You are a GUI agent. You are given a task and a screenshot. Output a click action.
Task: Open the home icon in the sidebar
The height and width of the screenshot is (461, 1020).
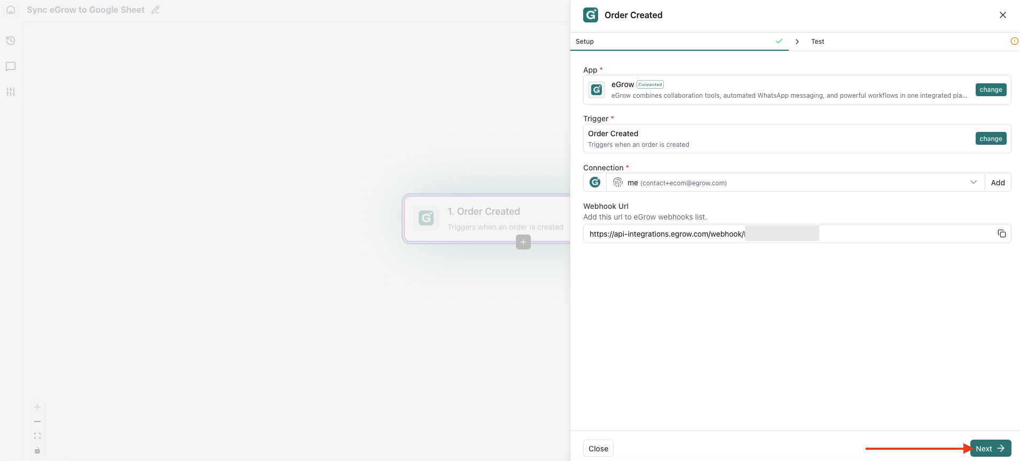11,10
